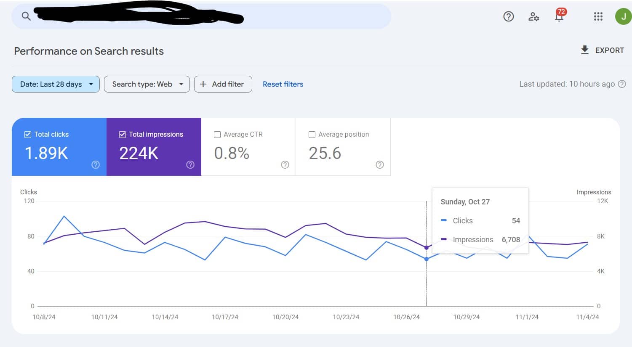632x347 pixels.
Task: Click the EXPORT button text
Action: [x=609, y=50]
